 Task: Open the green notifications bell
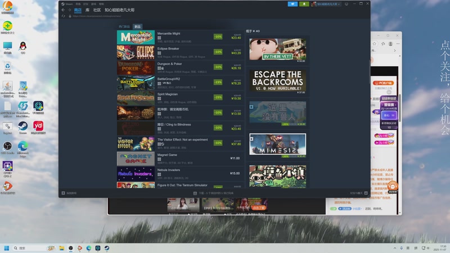click(x=304, y=4)
